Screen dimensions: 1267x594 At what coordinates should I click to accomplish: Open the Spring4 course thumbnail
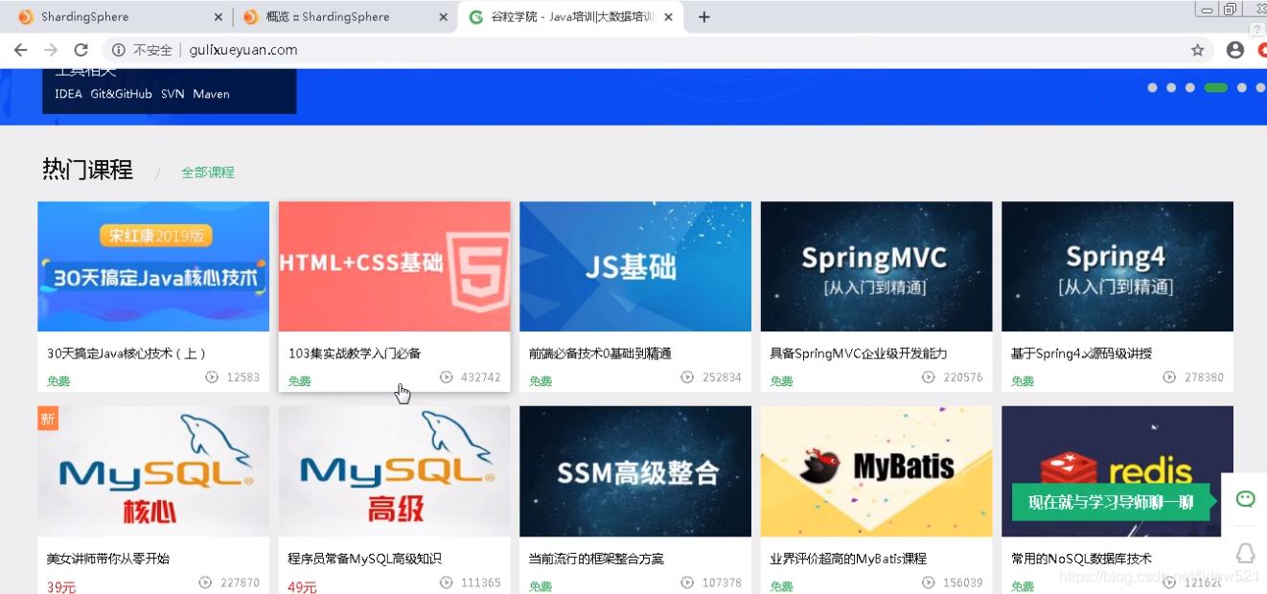pyautogui.click(x=1117, y=266)
